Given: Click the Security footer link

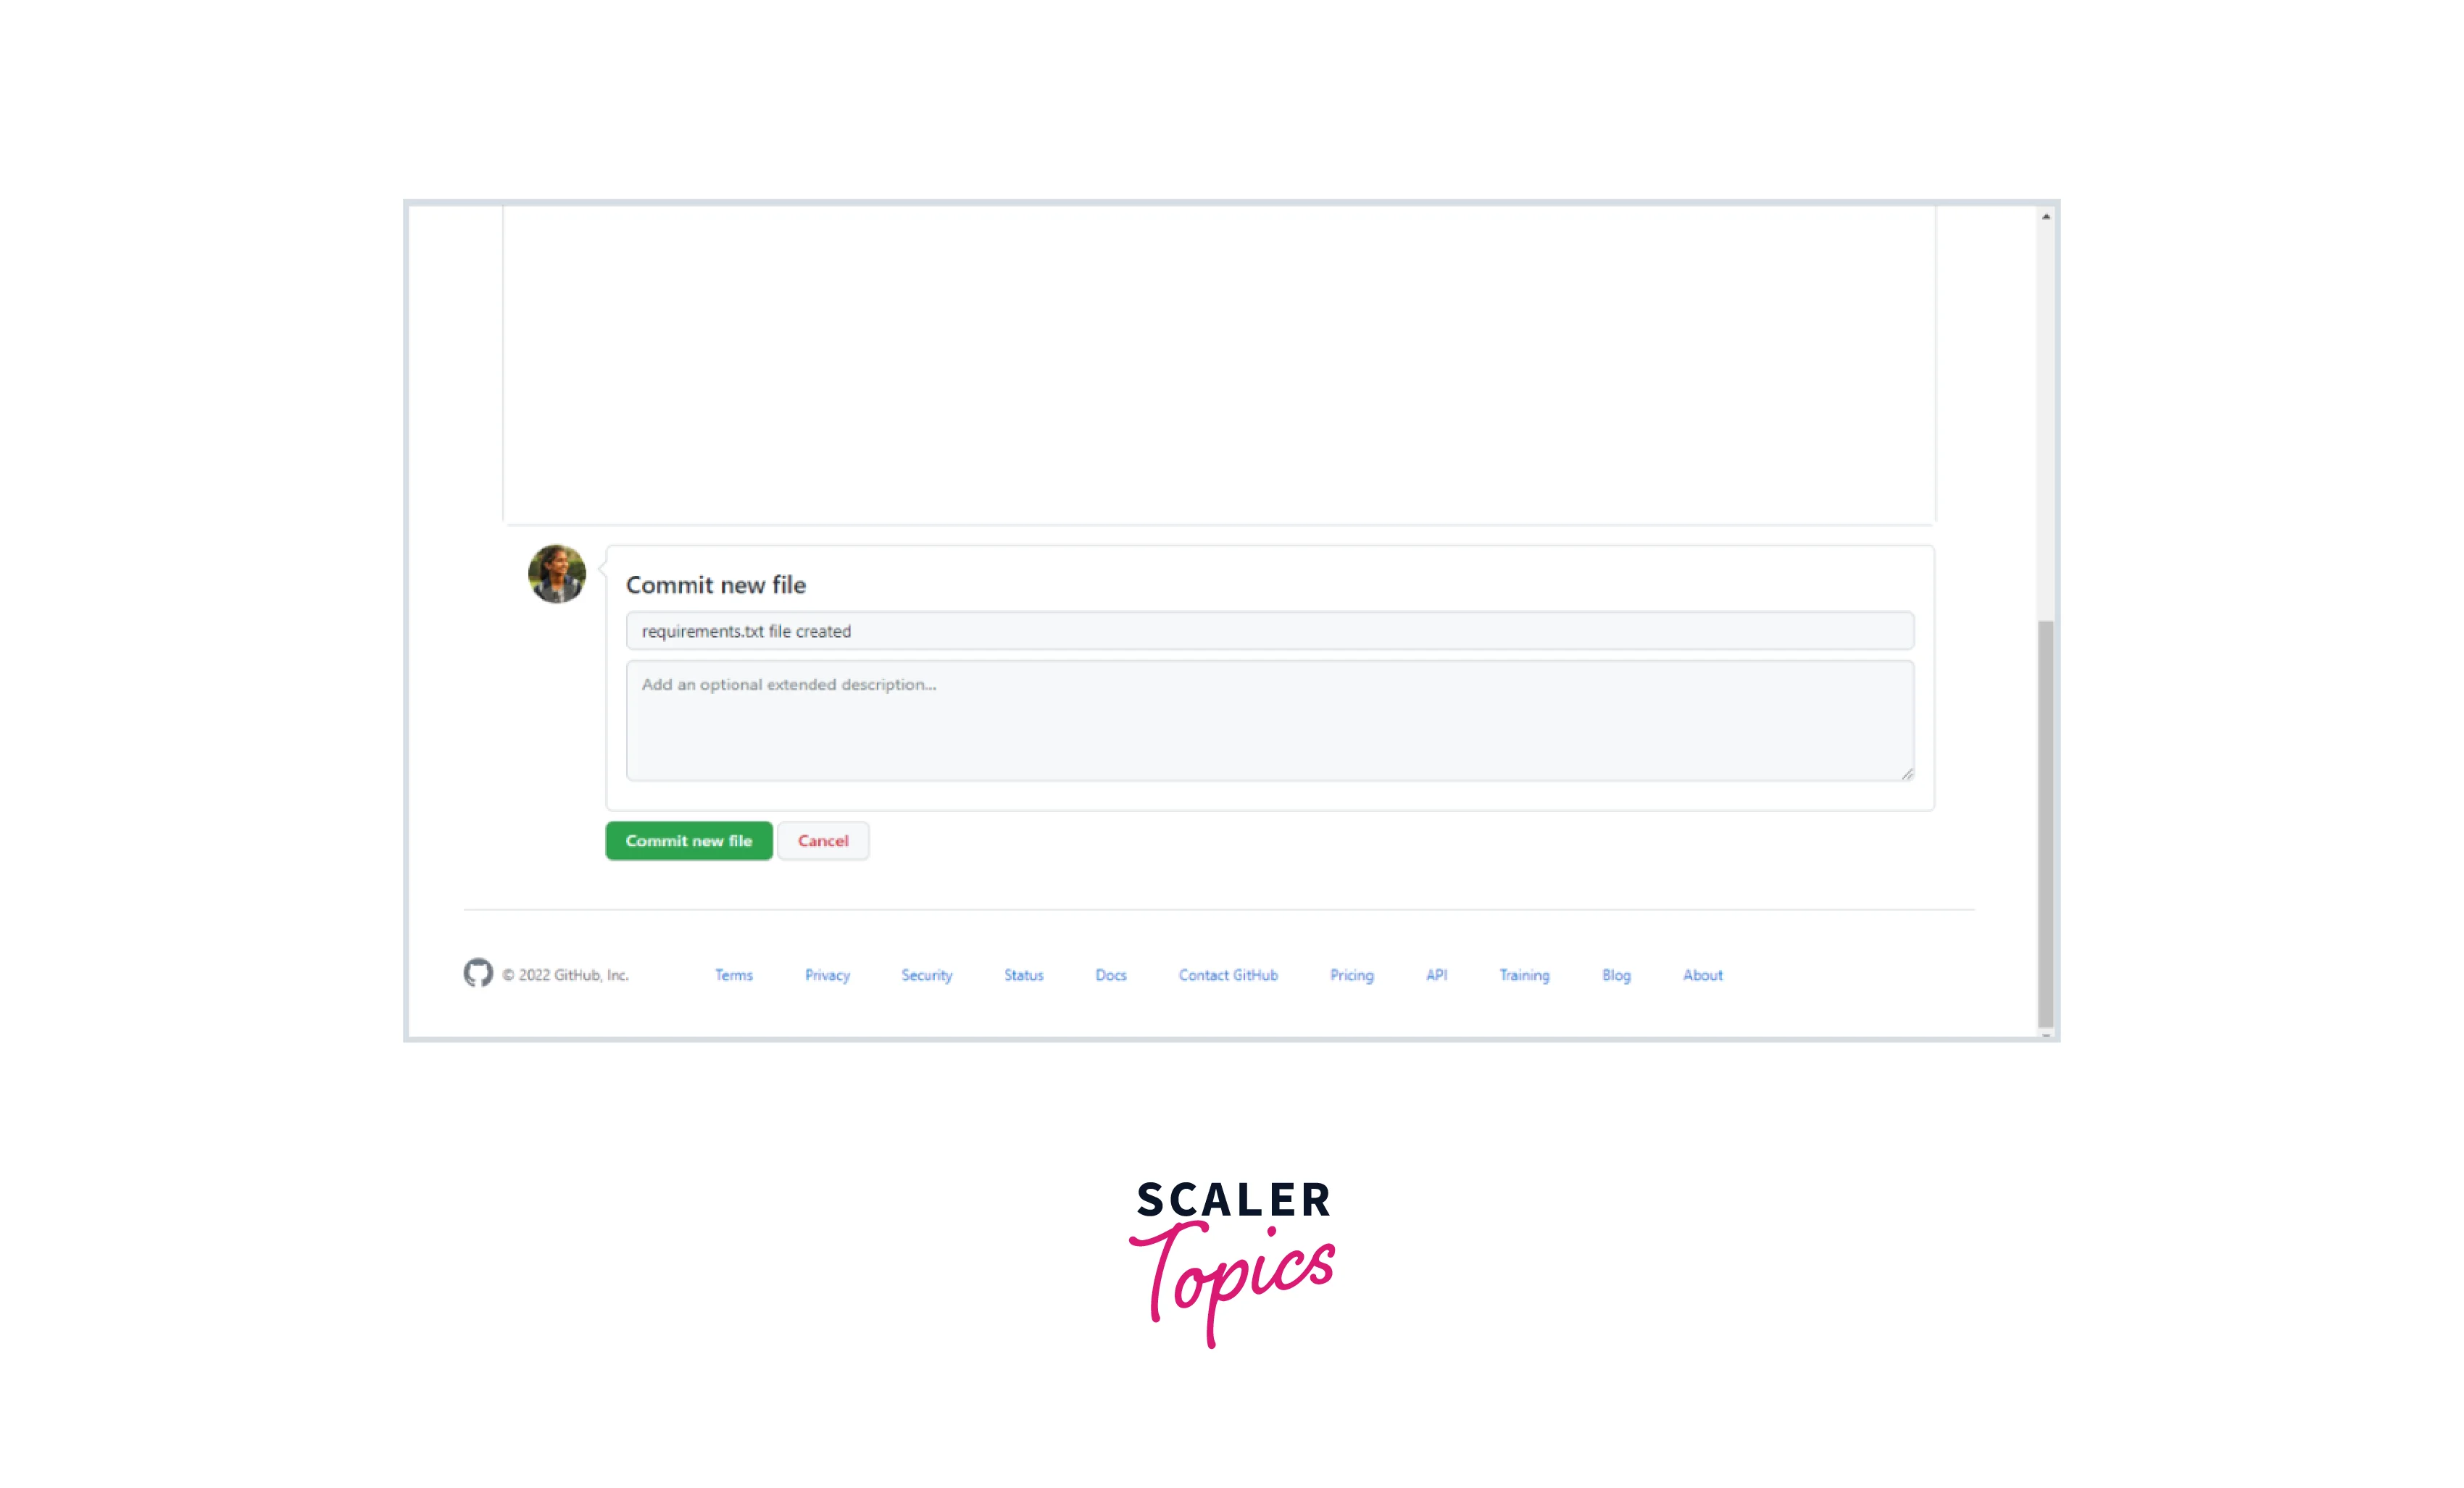Looking at the screenshot, I should click(925, 973).
